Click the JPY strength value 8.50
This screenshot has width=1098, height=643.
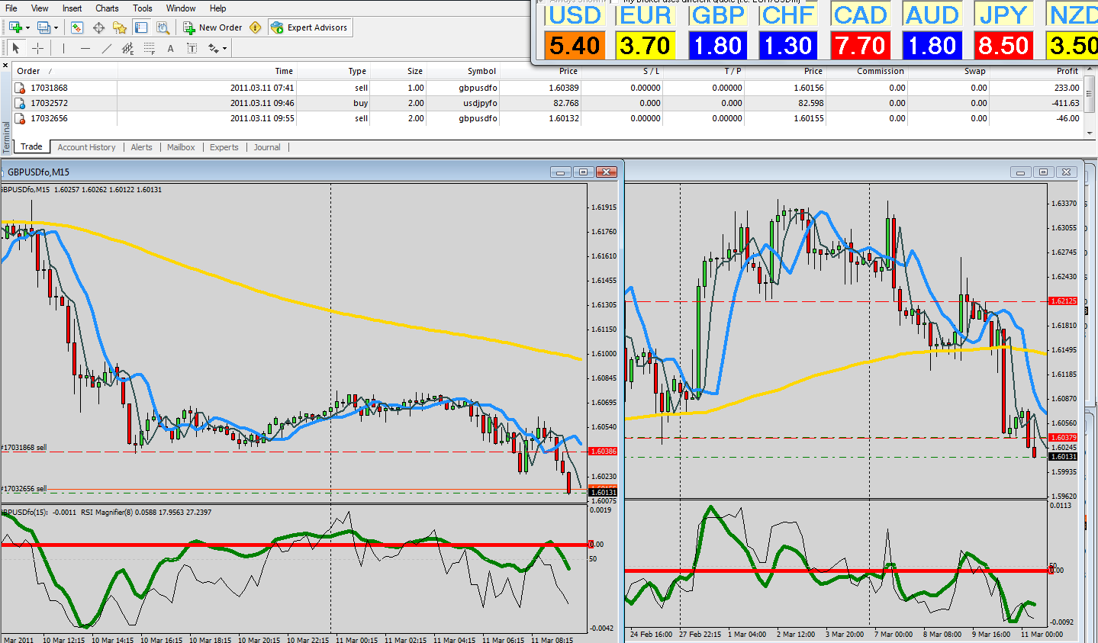click(x=1003, y=46)
